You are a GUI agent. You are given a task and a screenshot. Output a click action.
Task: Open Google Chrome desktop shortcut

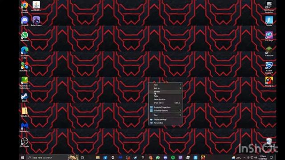tap(24, 7)
